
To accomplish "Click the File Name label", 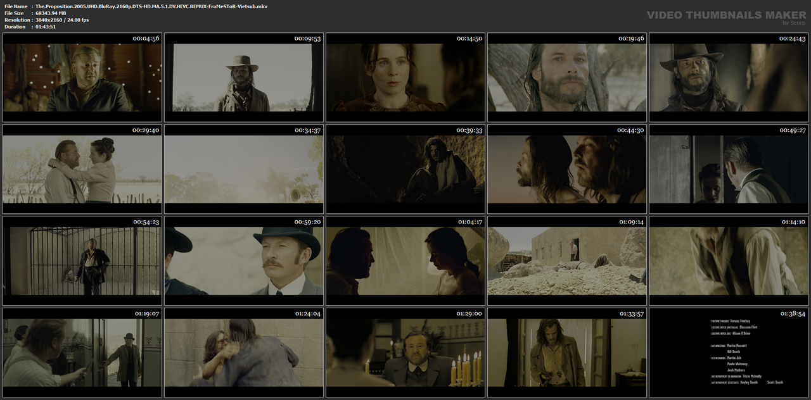I will (x=16, y=6).
